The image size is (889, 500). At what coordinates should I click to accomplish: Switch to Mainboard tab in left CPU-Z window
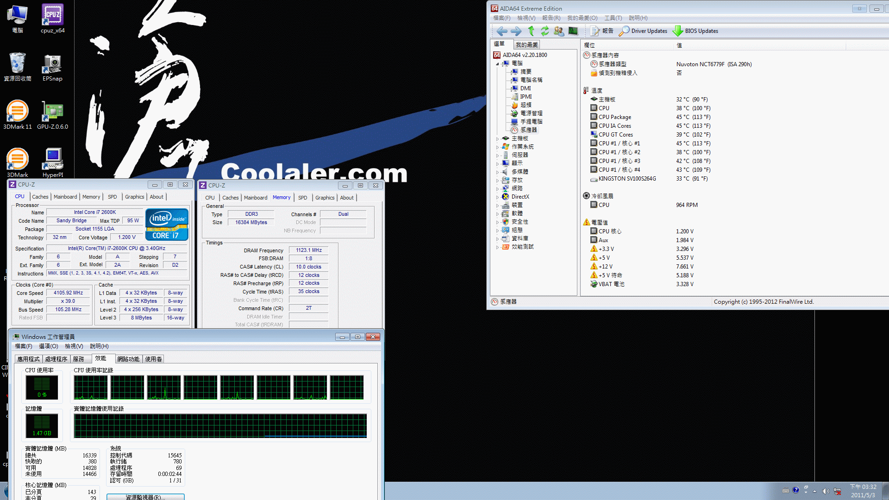tap(65, 197)
